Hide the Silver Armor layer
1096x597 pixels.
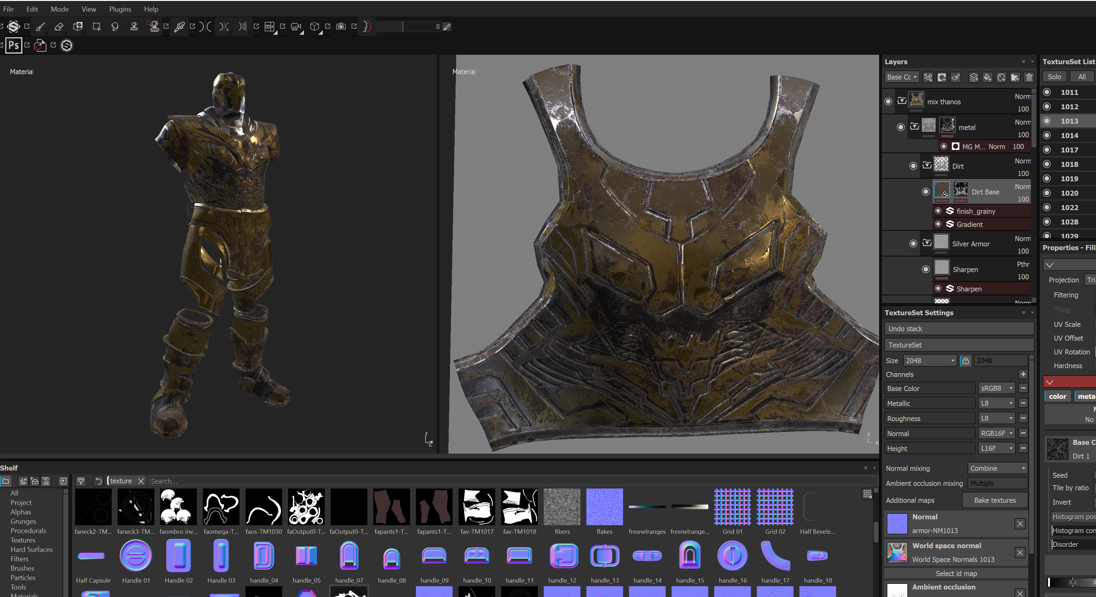(913, 244)
